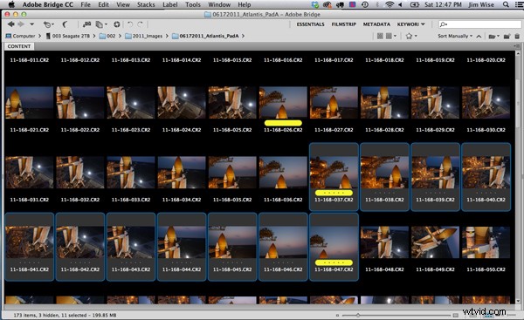Rotate 90 degrees counterclockwise
The height and width of the screenshot is (320, 524).
tap(130, 24)
